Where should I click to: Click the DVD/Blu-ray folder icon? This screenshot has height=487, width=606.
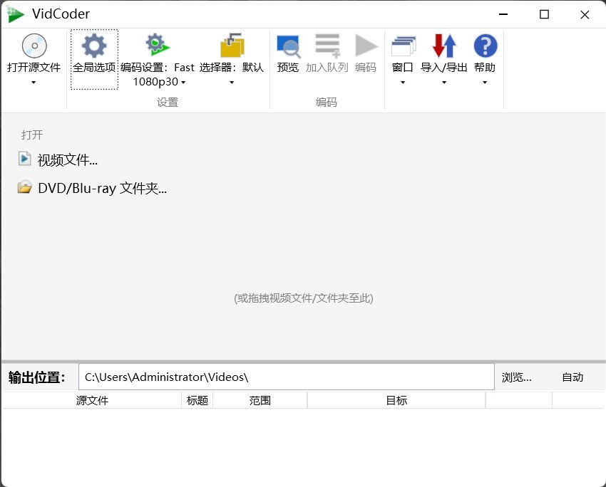tap(25, 187)
